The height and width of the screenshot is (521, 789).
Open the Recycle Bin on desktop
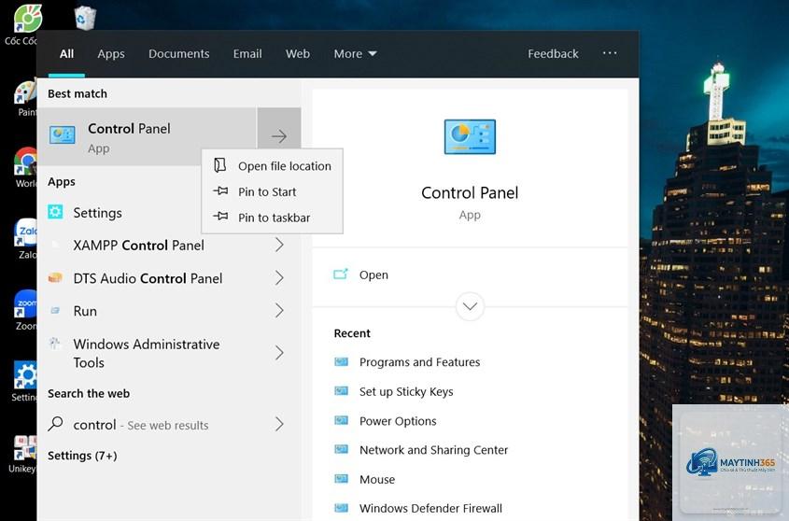pyautogui.click(x=85, y=18)
